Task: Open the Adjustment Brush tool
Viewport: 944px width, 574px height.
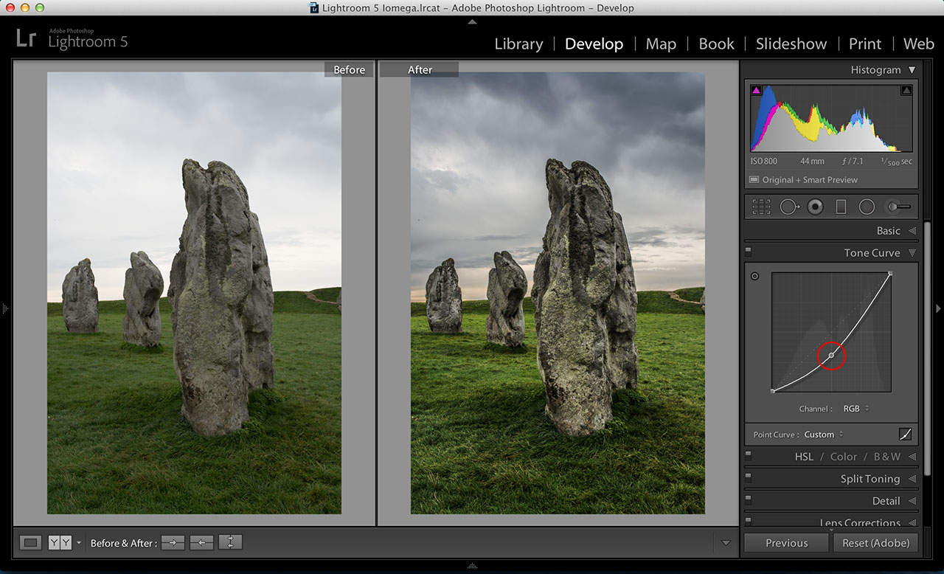Action: [898, 207]
